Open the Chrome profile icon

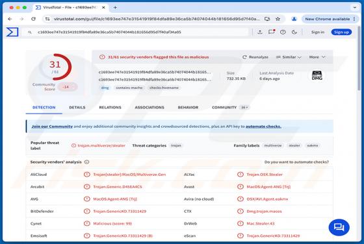point(294,19)
